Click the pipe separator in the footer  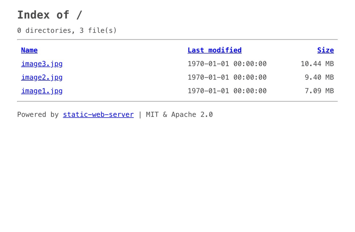140,115
